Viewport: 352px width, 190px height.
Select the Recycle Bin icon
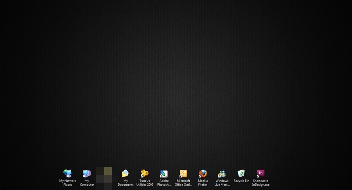pyautogui.click(x=241, y=174)
